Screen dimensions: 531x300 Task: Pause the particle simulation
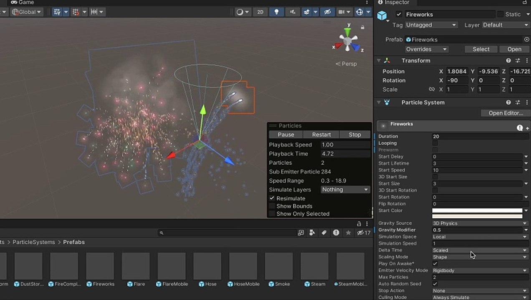coord(286,135)
